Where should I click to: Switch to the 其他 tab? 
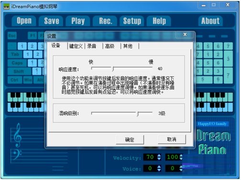(x=128, y=46)
